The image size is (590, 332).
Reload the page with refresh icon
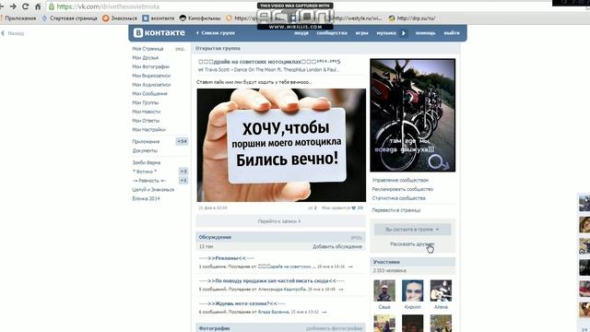[26, 6]
